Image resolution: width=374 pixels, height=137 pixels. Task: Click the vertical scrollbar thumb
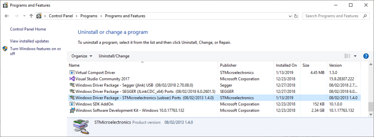[371, 107]
